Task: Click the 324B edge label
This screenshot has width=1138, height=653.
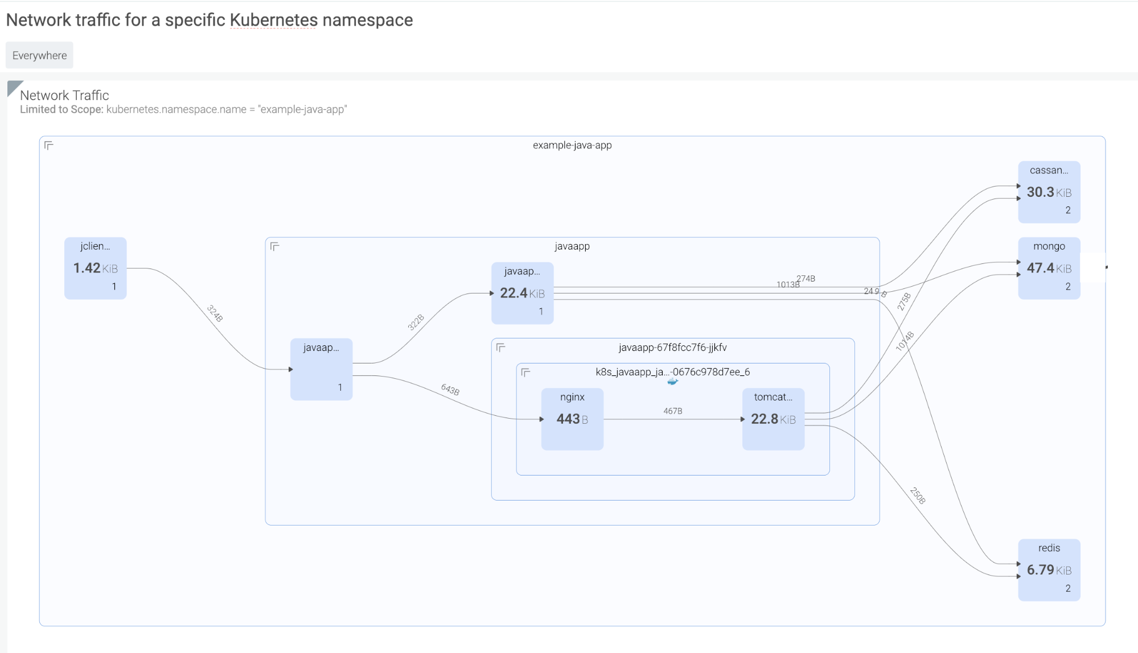Action: [215, 313]
